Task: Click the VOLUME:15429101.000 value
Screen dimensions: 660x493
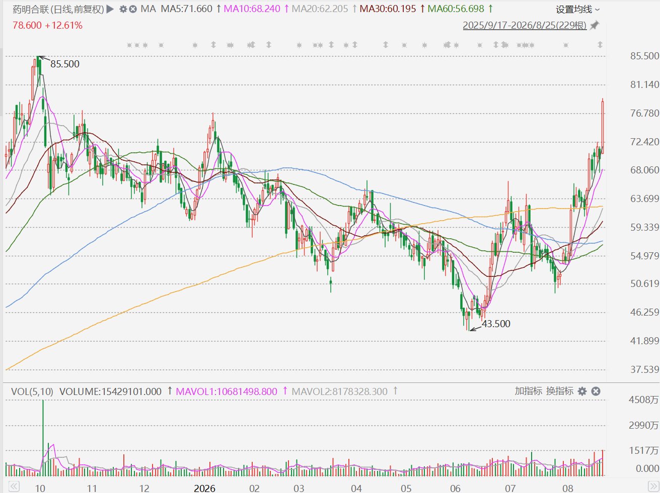Action: (x=110, y=391)
